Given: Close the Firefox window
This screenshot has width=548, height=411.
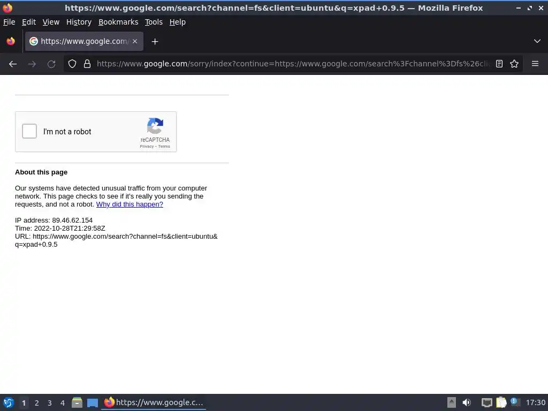Looking at the screenshot, I should (541, 7).
